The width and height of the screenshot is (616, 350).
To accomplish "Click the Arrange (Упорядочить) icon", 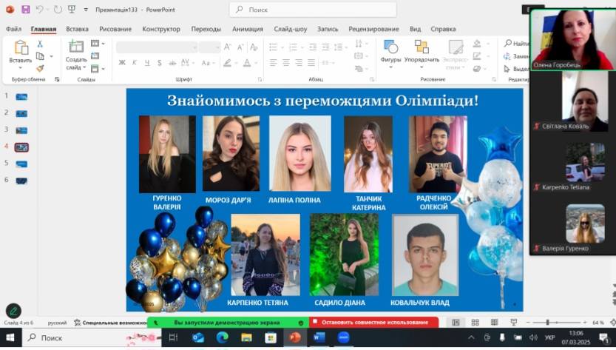I will click(x=422, y=47).
